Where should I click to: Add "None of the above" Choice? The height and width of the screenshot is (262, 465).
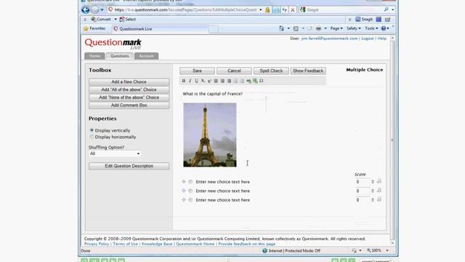129,98
